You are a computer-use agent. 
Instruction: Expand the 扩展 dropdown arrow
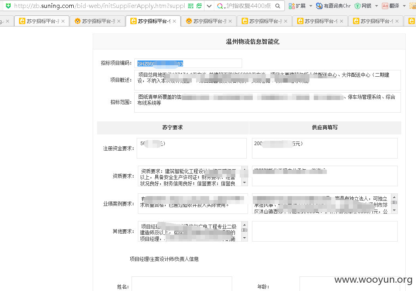311,6
